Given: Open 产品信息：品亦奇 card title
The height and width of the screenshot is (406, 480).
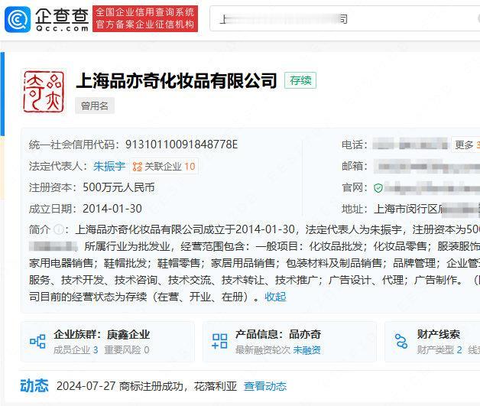Looking at the screenshot, I should point(278,334).
